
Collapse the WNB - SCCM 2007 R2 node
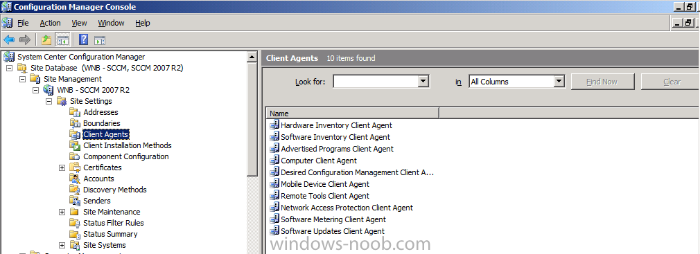coord(36,91)
